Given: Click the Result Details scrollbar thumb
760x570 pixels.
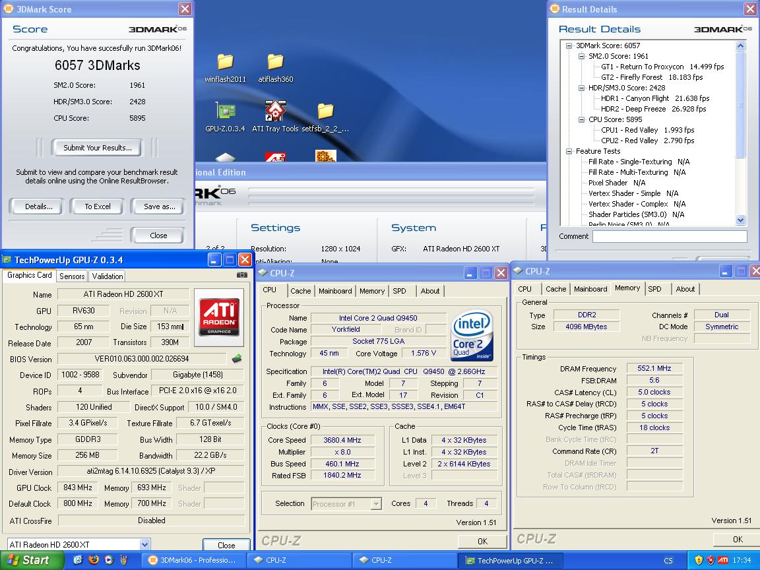Looking at the screenshot, I should point(740,104).
